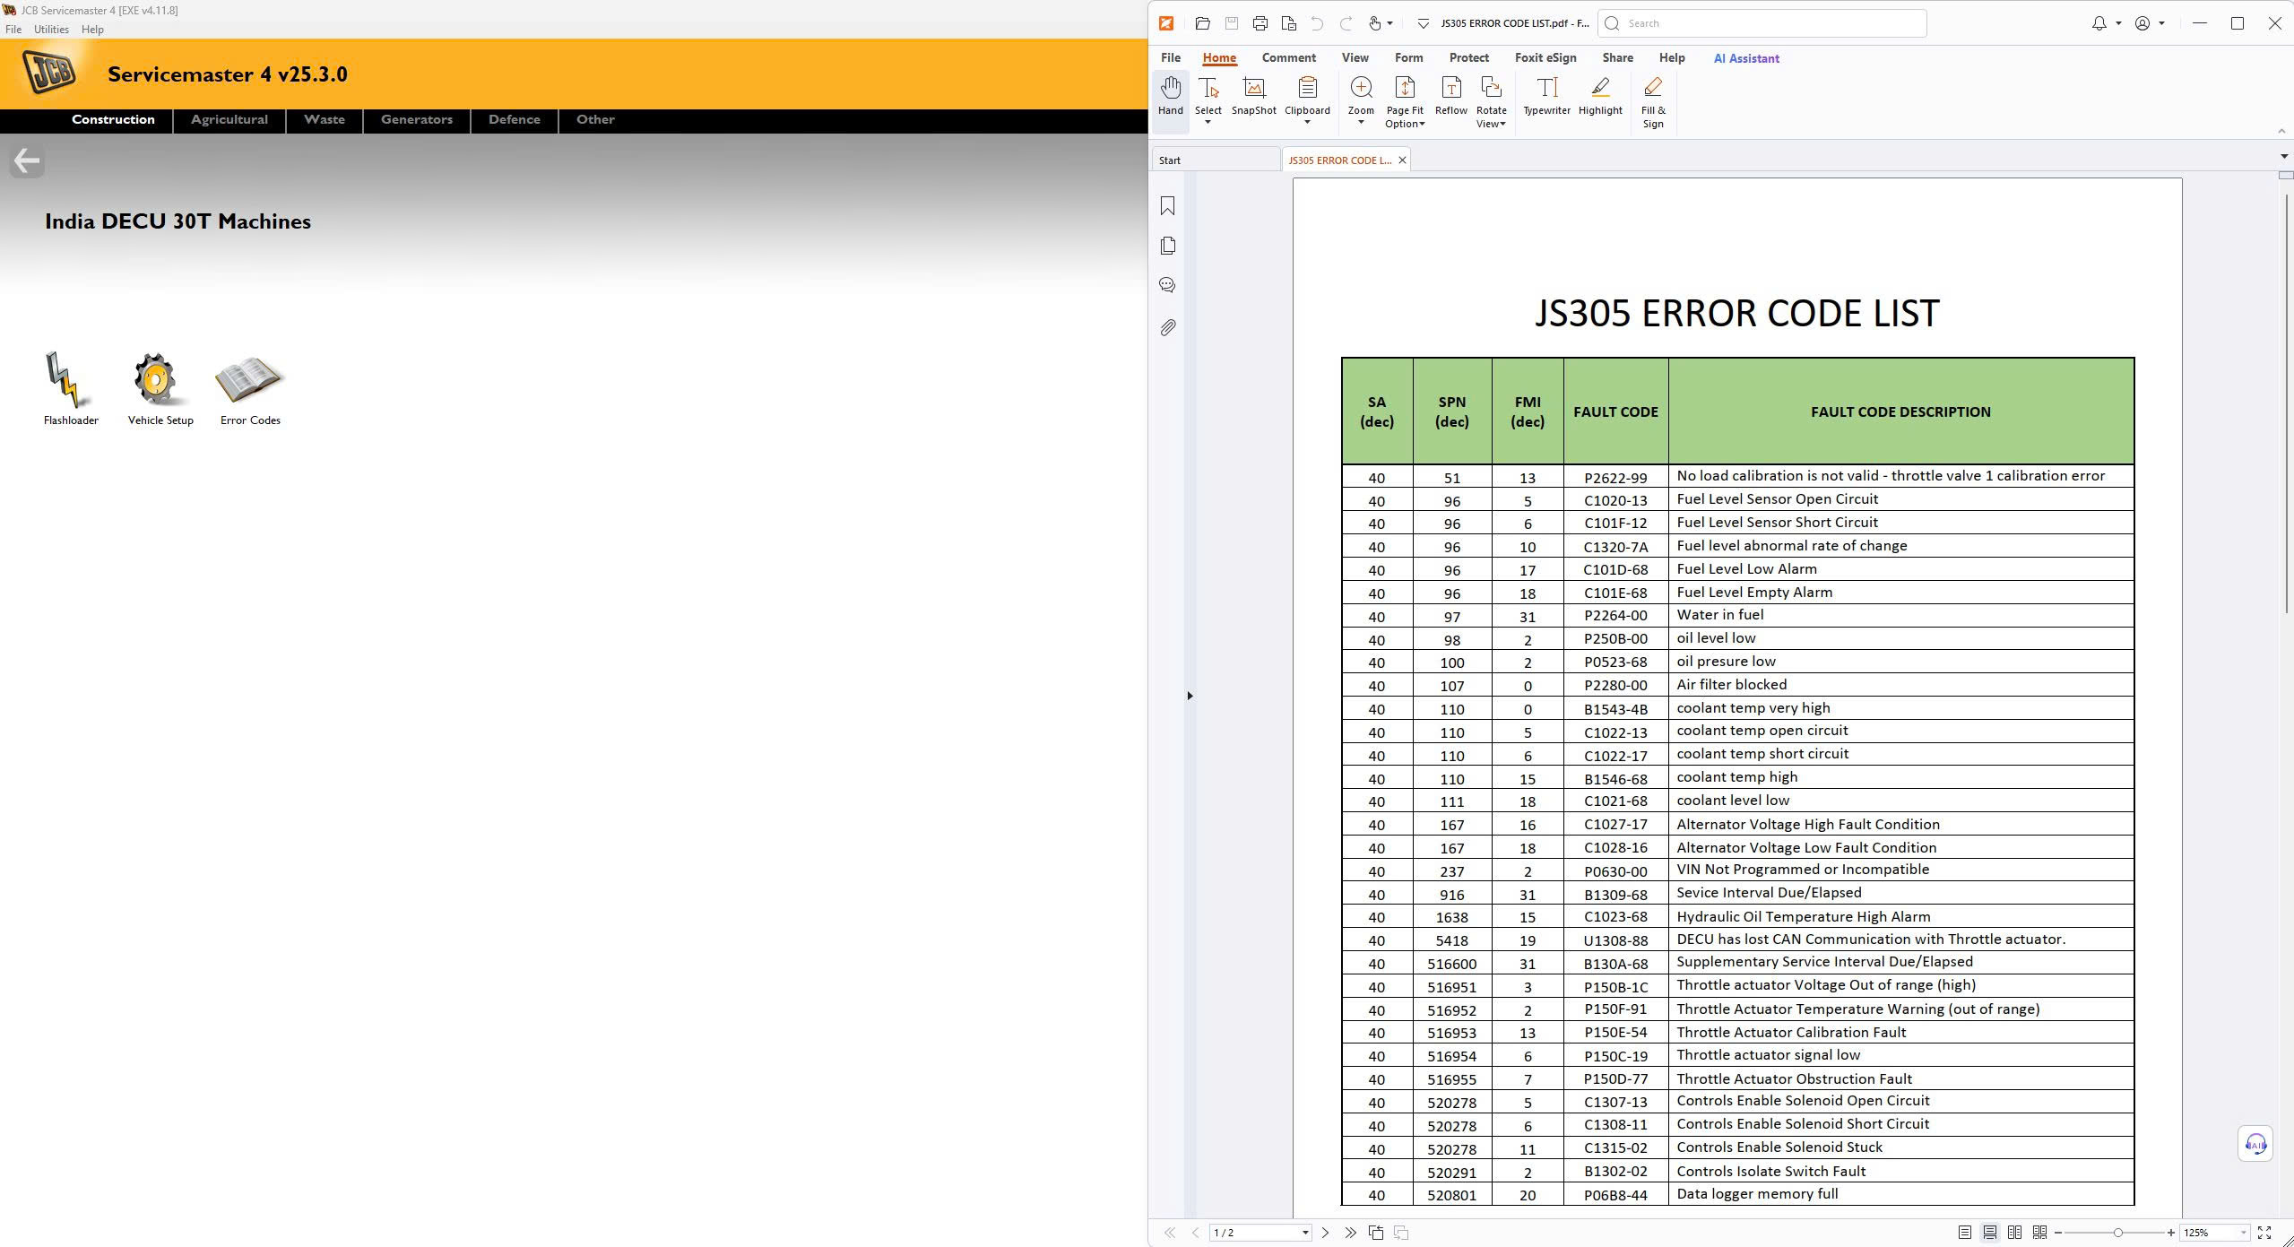Switch to single page view mode
The height and width of the screenshot is (1247, 2294).
[1964, 1233]
